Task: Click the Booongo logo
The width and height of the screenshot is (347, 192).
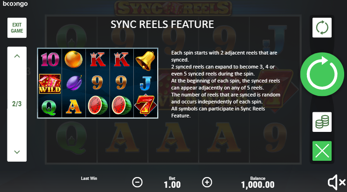Action: tap(15, 4)
